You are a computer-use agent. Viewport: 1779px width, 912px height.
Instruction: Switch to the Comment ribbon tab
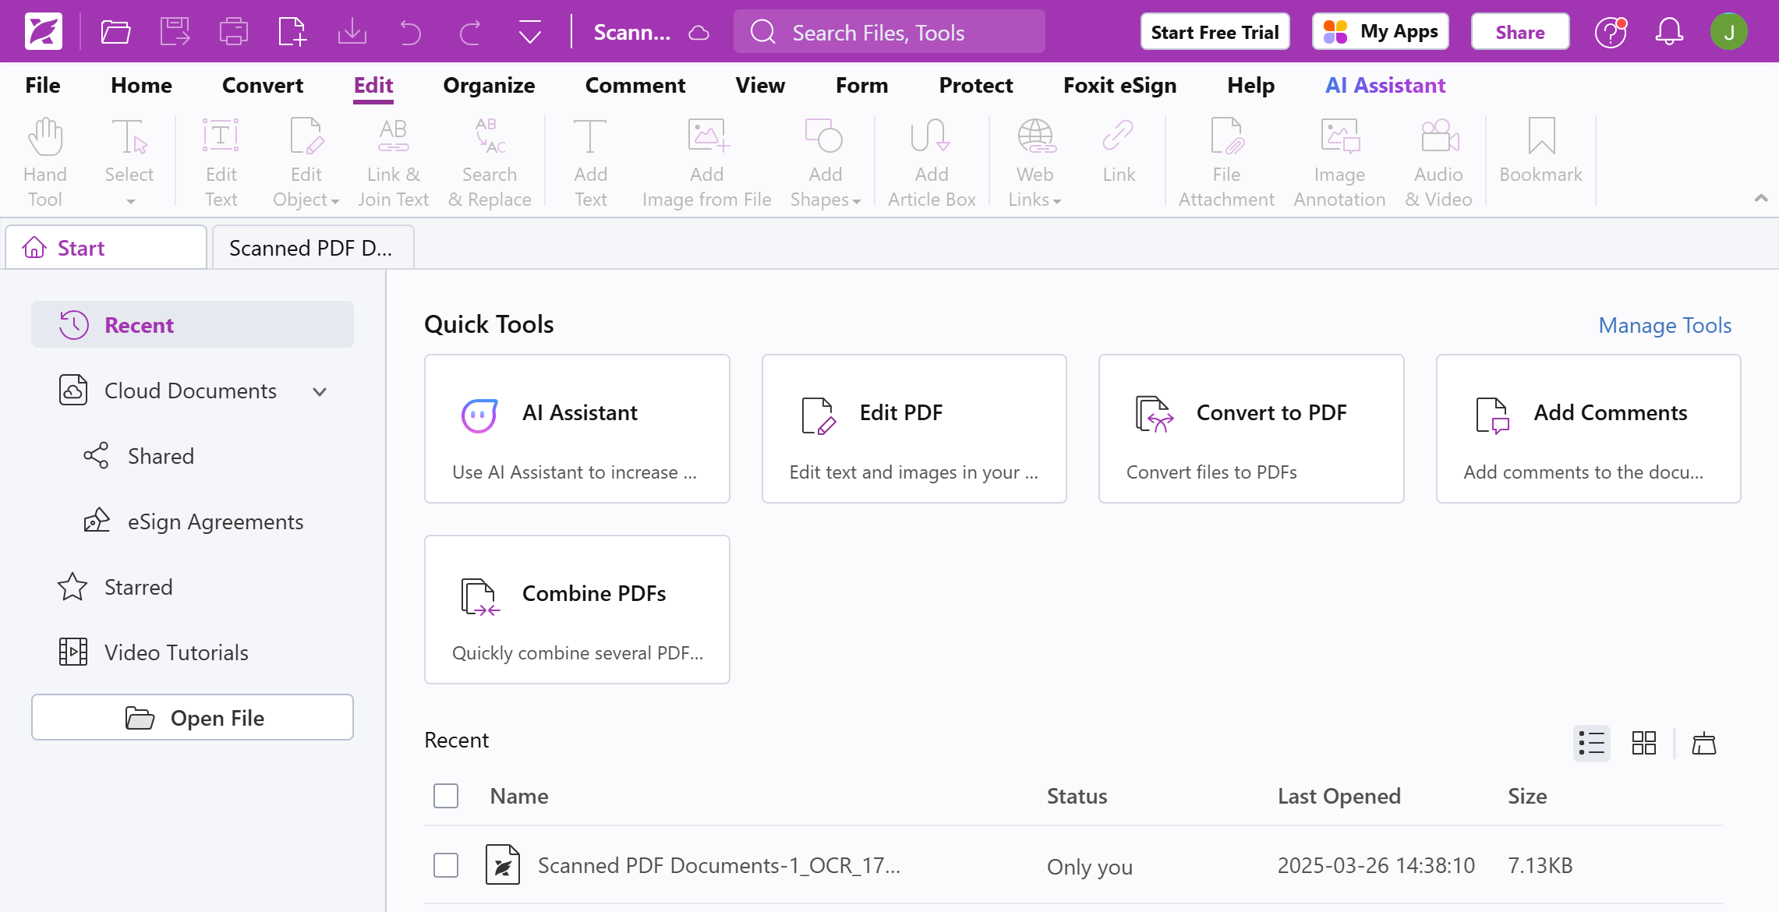pyautogui.click(x=635, y=85)
